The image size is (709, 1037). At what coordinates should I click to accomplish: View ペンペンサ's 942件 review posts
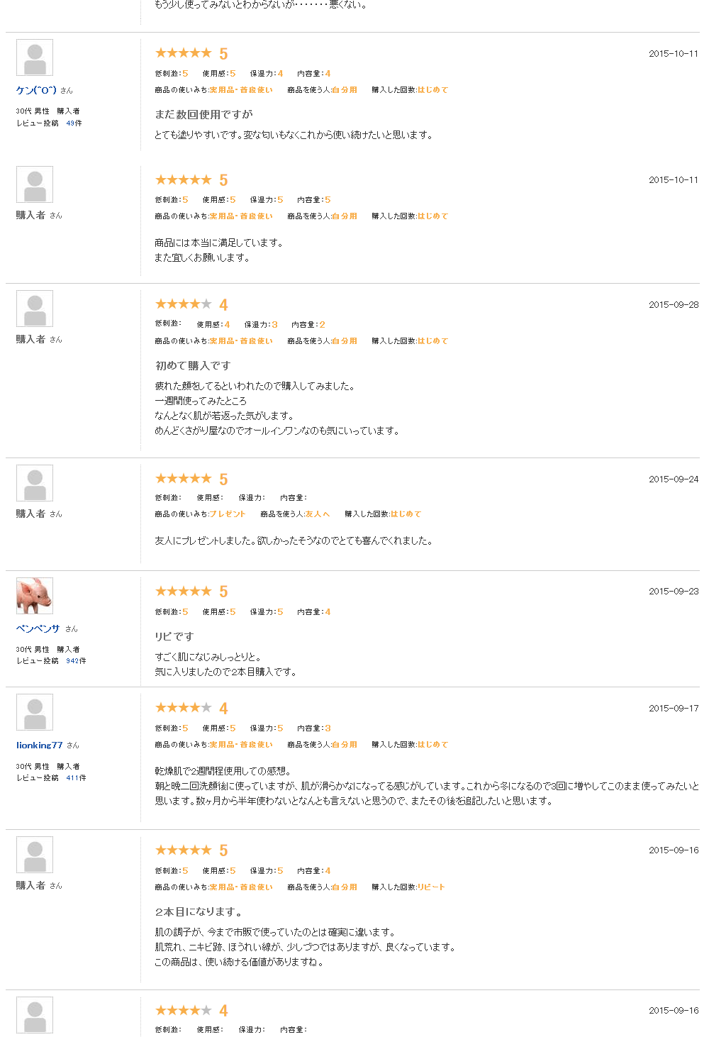(76, 661)
